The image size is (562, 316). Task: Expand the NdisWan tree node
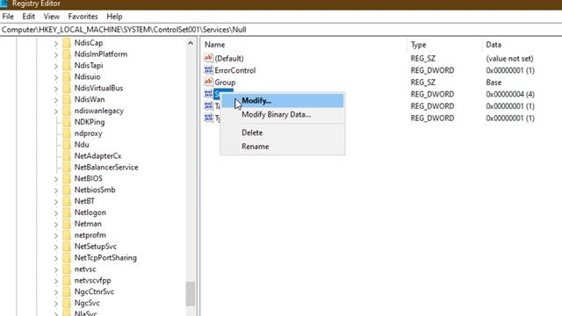(x=56, y=100)
